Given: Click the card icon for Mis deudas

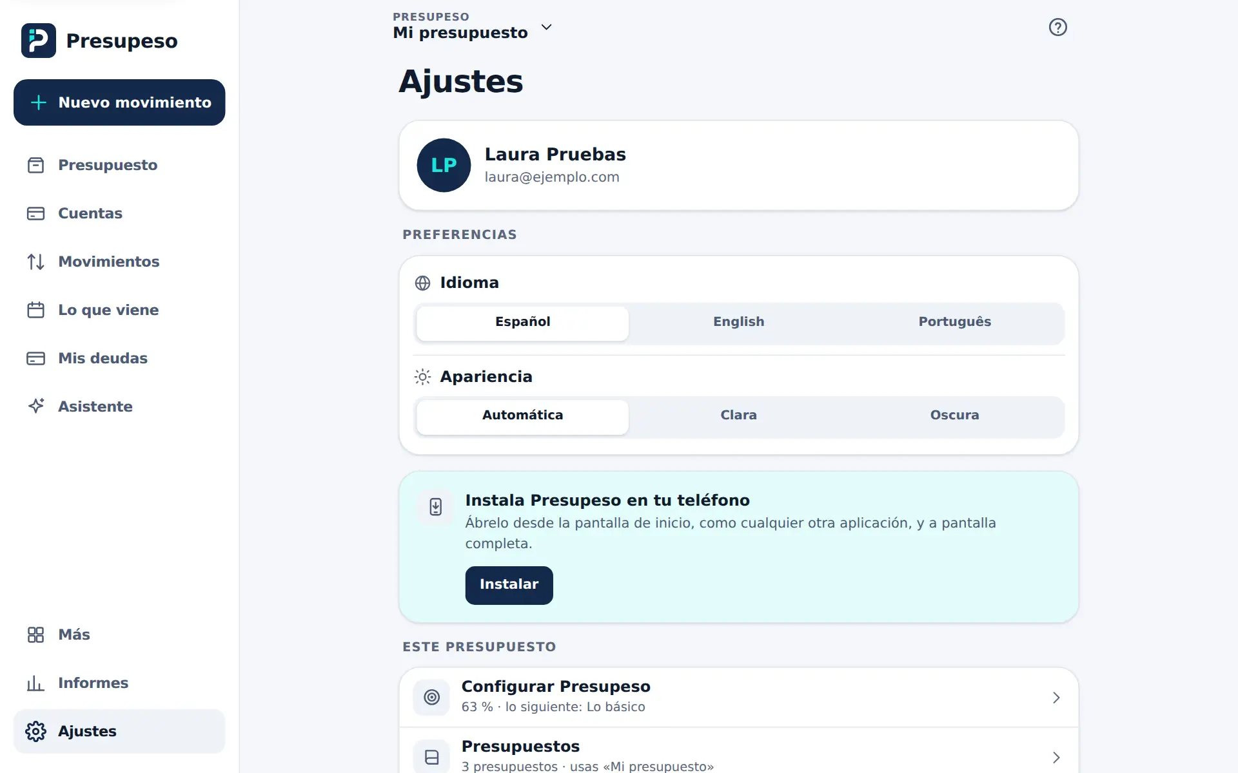Looking at the screenshot, I should point(35,358).
